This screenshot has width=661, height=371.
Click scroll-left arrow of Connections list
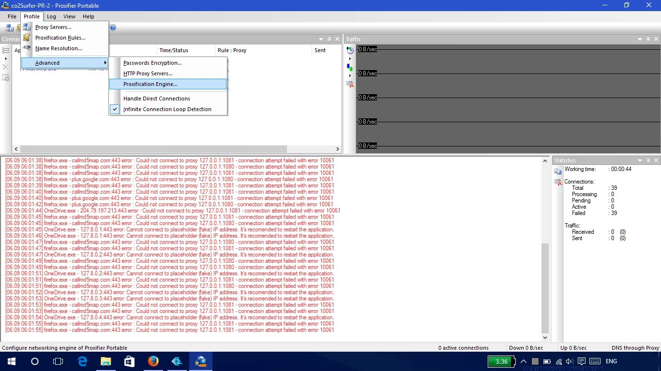[x=16, y=149]
